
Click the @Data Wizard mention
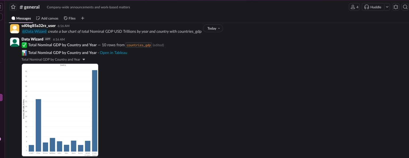[34, 32]
